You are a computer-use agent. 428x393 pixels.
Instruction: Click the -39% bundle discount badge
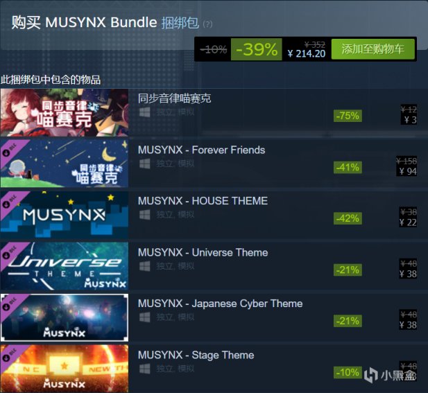(256, 49)
